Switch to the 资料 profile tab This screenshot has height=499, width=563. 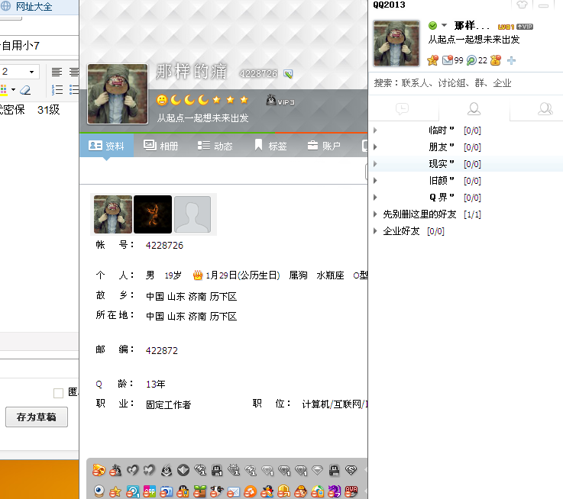(107, 145)
